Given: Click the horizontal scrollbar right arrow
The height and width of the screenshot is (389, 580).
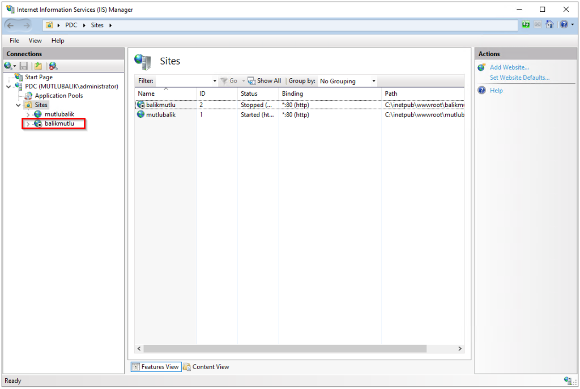Looking at the screenshot, I should (x=460, y=349).
